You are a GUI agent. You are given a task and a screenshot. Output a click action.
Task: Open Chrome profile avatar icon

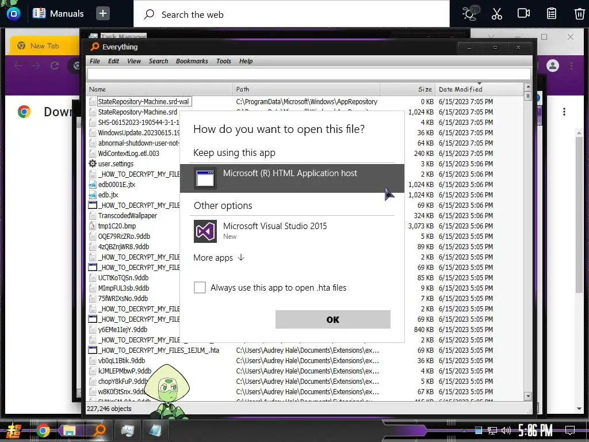click(553, 66)
